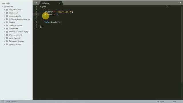Click the Tailwagger Services folder icon
This screenshot has height=103, width=183.
[7, 41]
